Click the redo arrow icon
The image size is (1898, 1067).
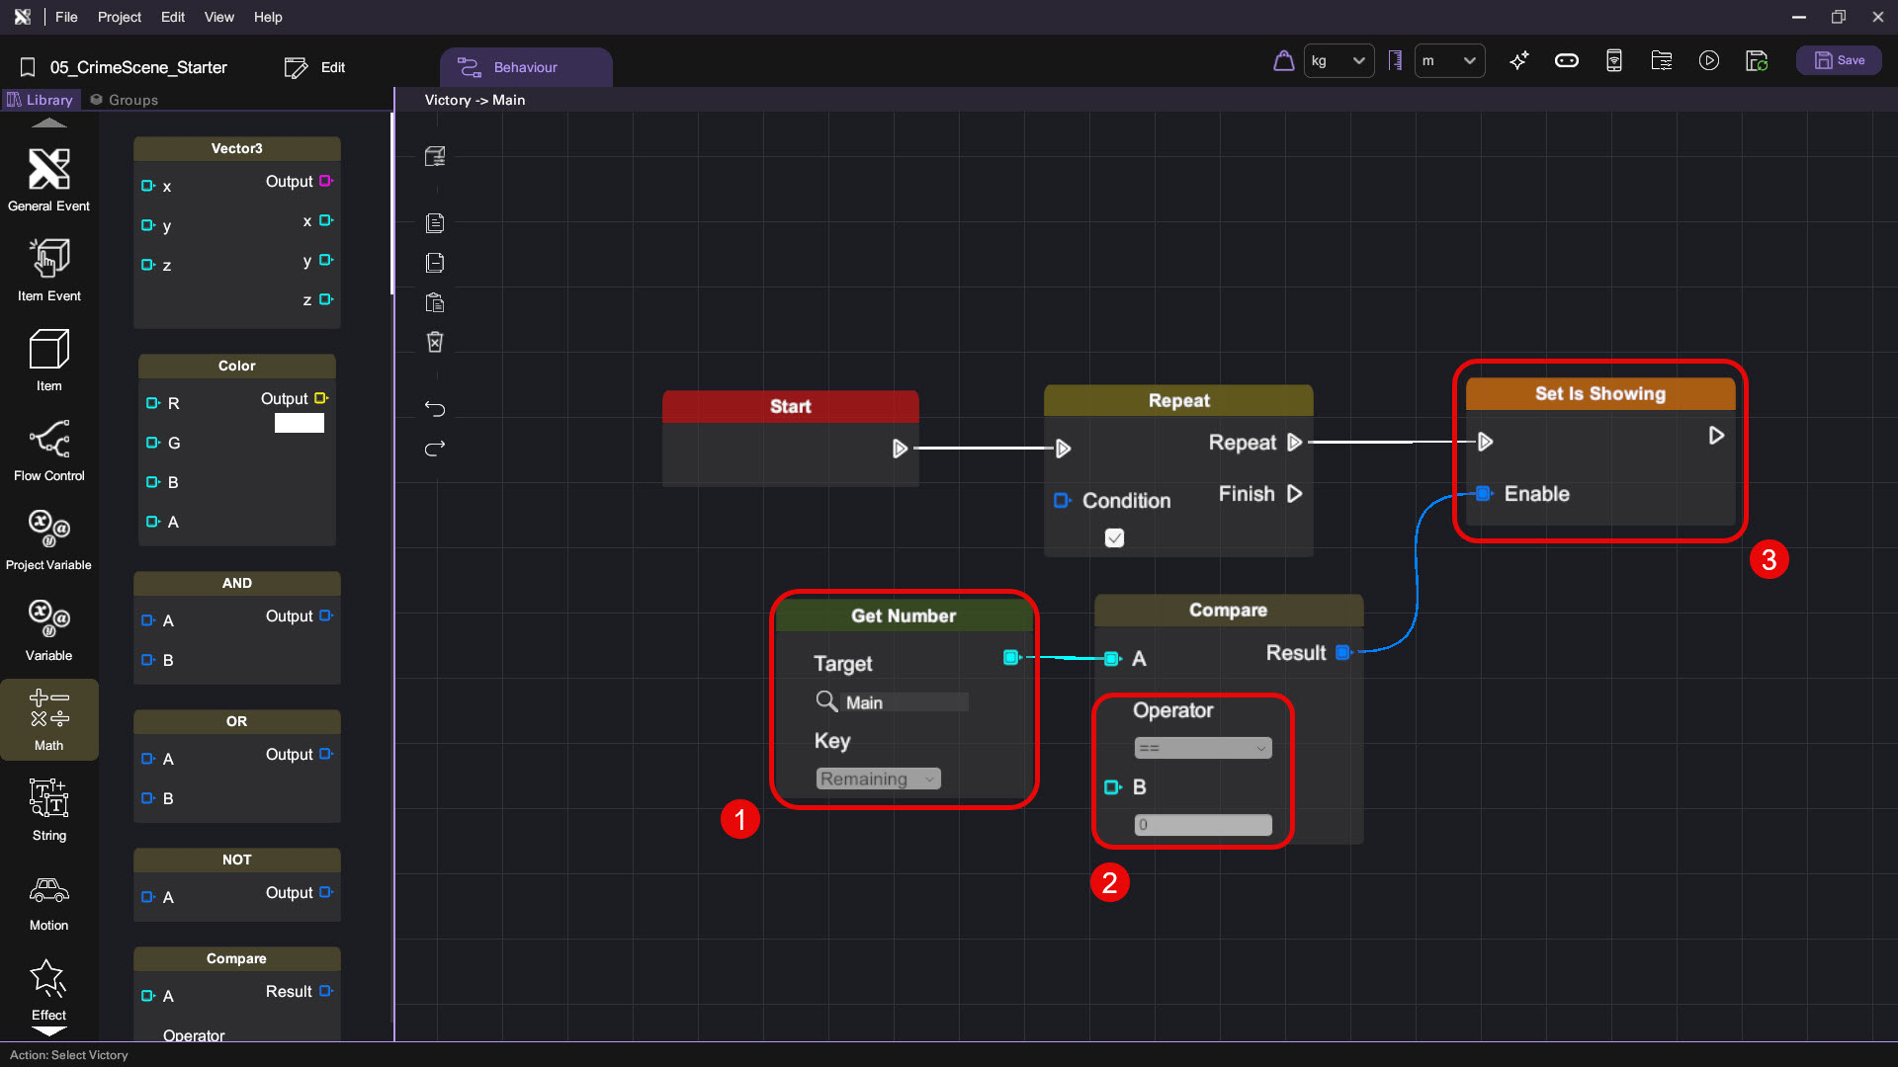coord(435,449)
